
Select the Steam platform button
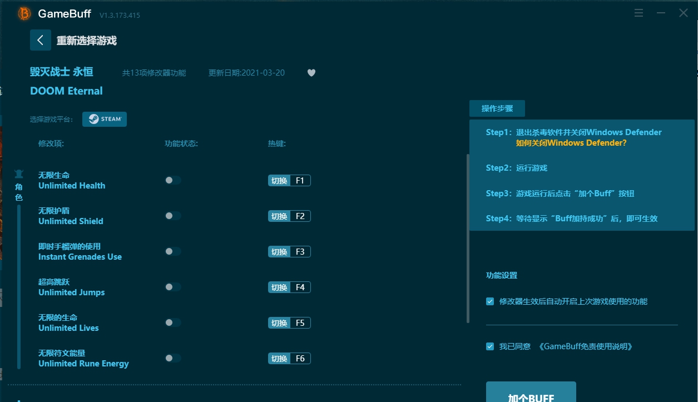pos(105,119)
